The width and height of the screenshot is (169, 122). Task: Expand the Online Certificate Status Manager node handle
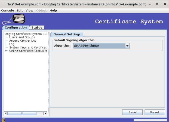click(6, 51)
